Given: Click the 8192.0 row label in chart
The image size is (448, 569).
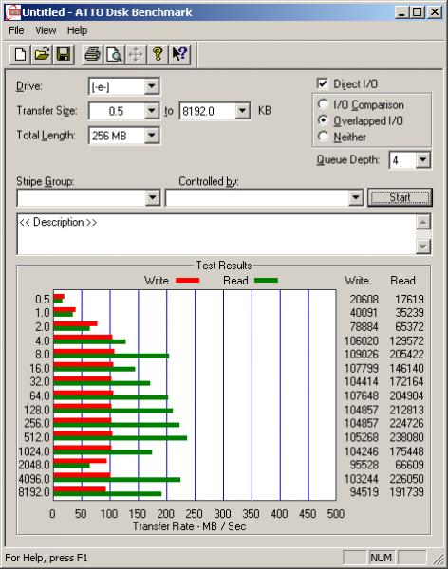Looking at the screenshot, I should click(34, 492).
